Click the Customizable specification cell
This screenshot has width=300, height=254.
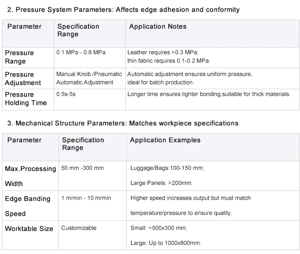pos(79,228)
